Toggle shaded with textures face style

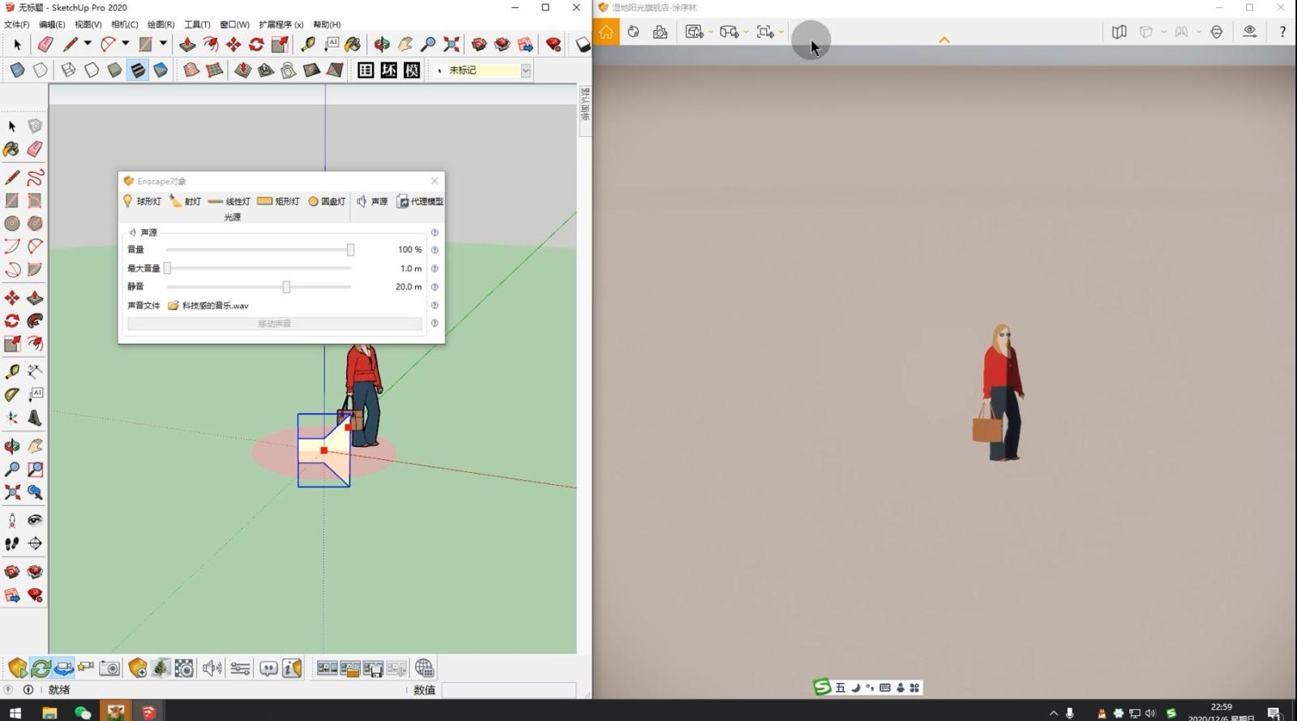pos(138,71)
